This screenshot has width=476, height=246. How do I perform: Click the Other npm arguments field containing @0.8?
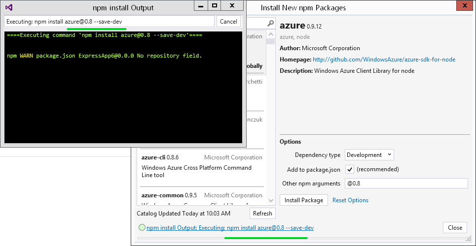[406, 184]
